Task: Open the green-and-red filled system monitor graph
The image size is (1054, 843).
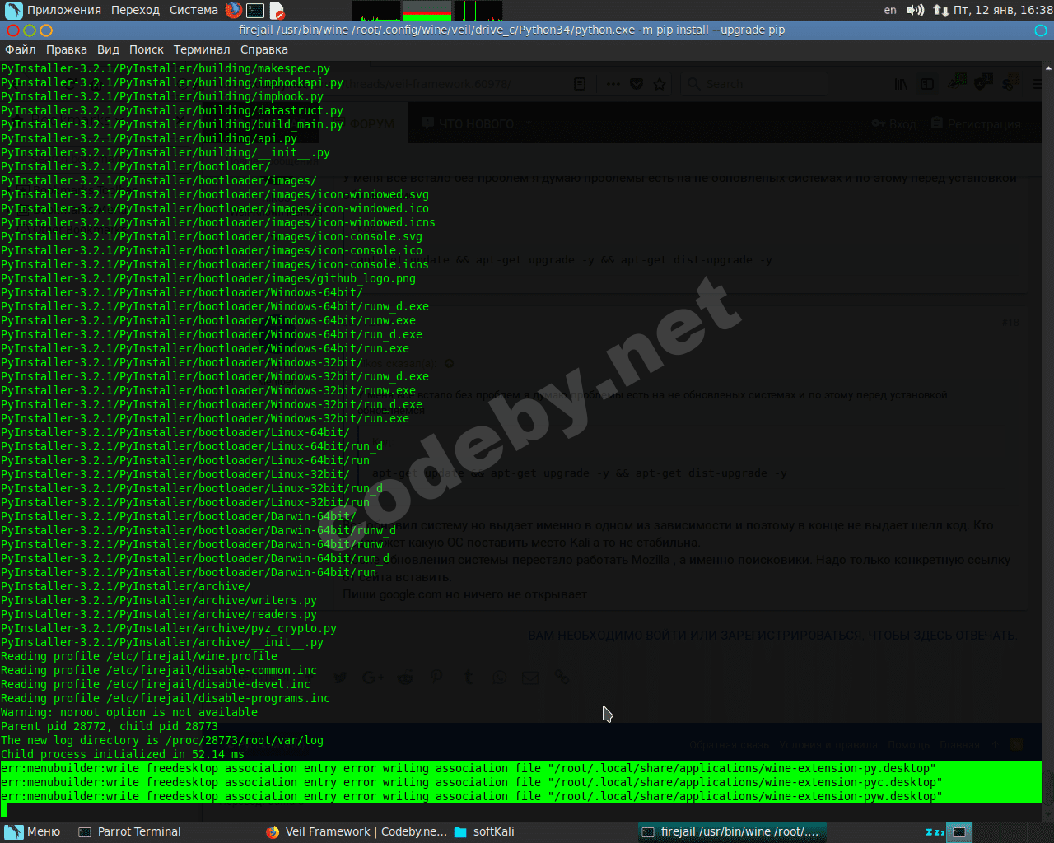Action: (427, 11)
